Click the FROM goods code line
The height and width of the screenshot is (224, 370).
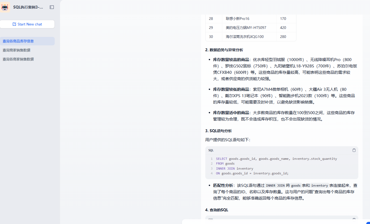(225, 163)
